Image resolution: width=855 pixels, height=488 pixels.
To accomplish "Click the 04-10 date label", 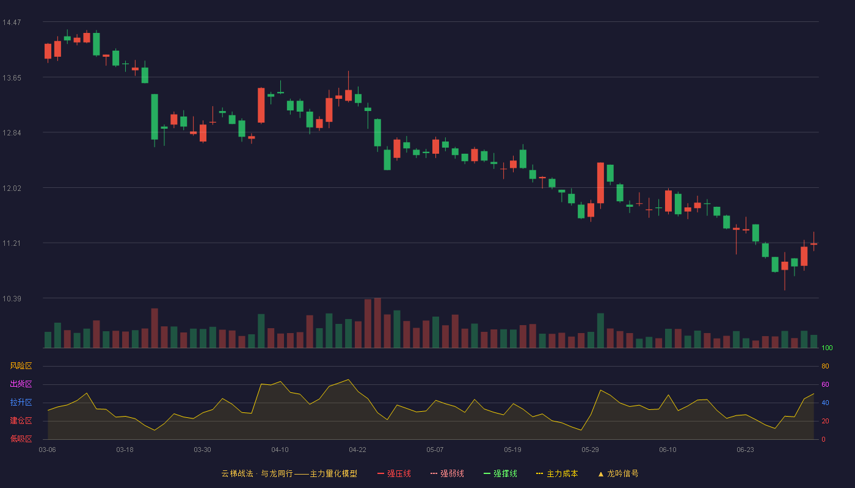I will 280,450.
